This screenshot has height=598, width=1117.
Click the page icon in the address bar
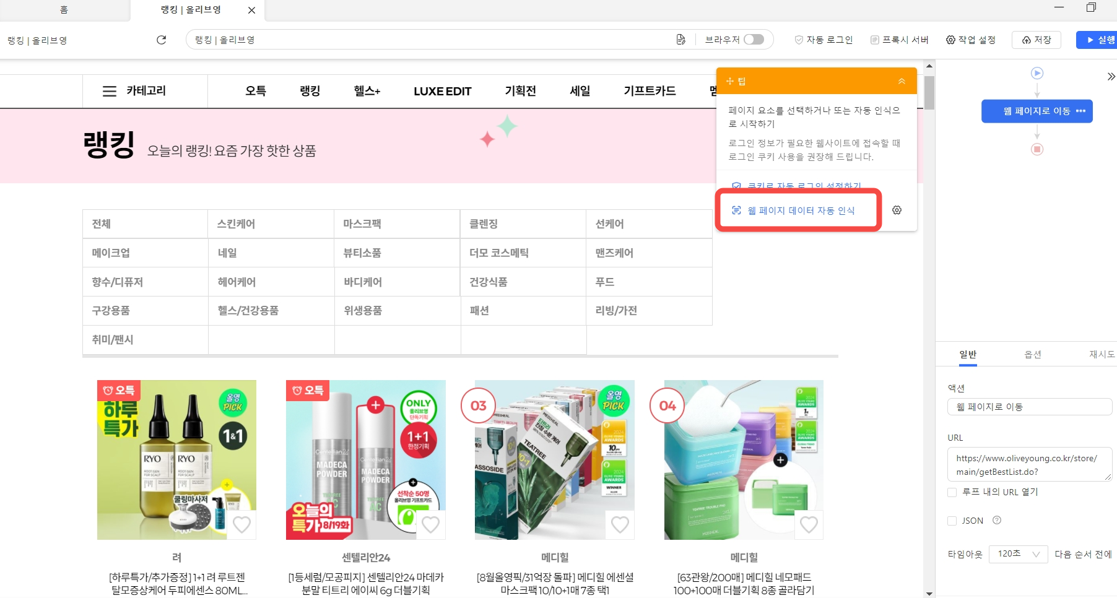tap(680, 40)
